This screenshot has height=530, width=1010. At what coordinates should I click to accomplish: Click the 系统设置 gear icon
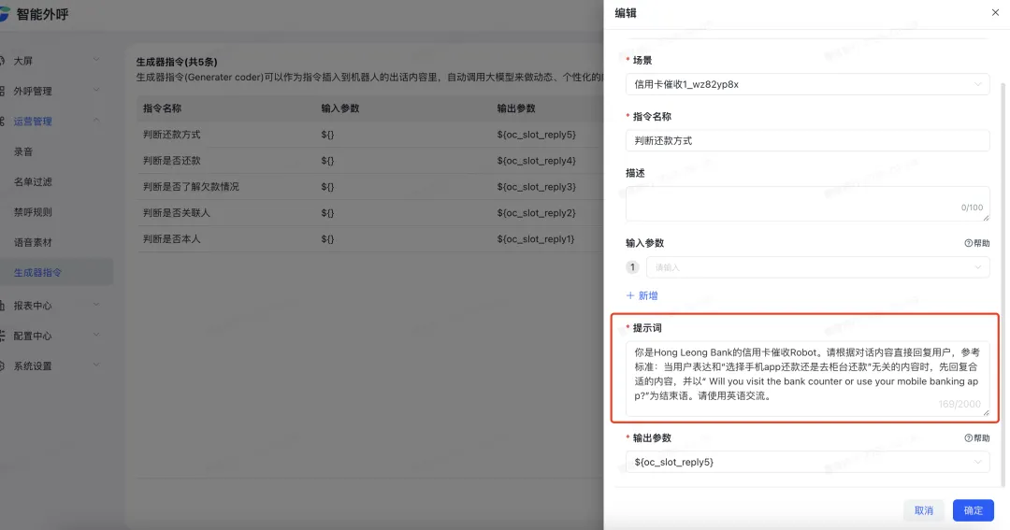point(3,365)
